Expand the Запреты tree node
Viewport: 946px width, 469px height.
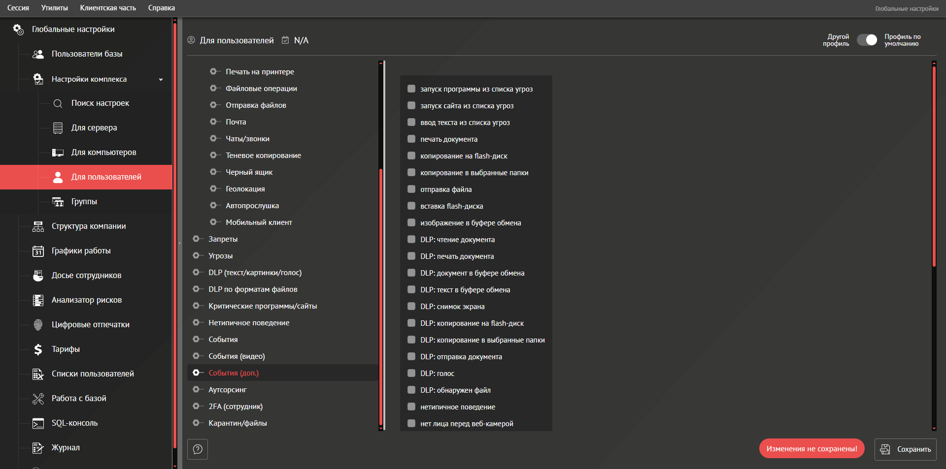point(196,239)
